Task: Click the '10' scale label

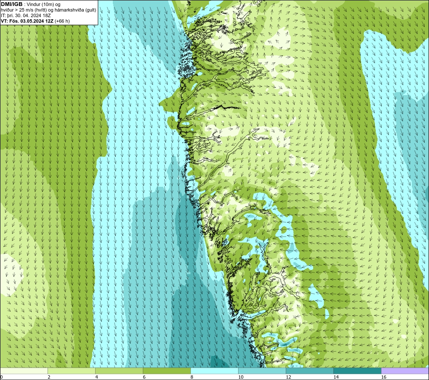Action: [x=241, y=377]
